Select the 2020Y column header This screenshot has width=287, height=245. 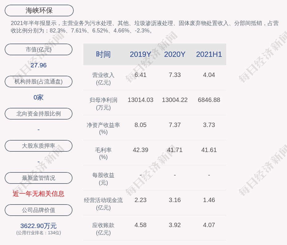pyautogui.click(x=175, y=54)
